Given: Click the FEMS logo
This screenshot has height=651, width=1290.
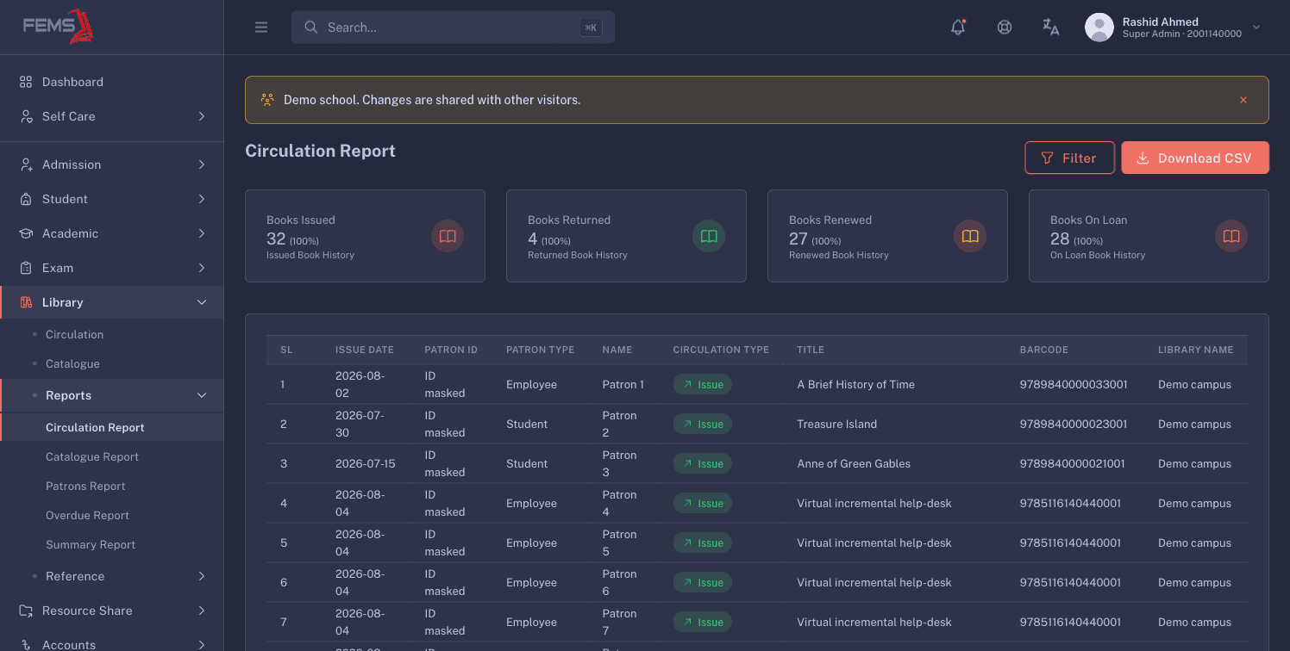Looking at the screenshot, I should click(58, 27).
